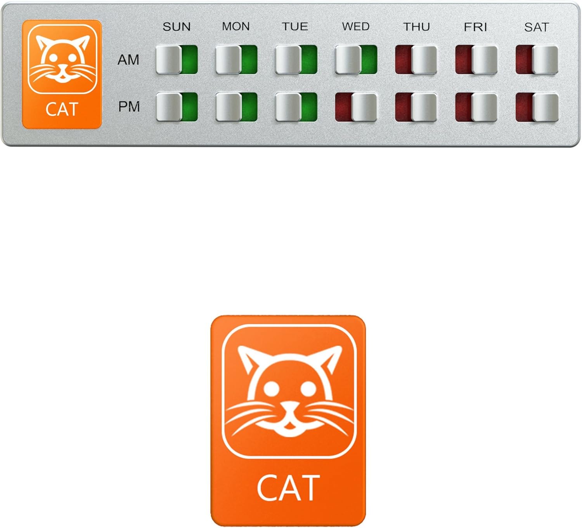Click the small CAT icon on the tracker
Viewport: 582px width, 528px height.
62,74
